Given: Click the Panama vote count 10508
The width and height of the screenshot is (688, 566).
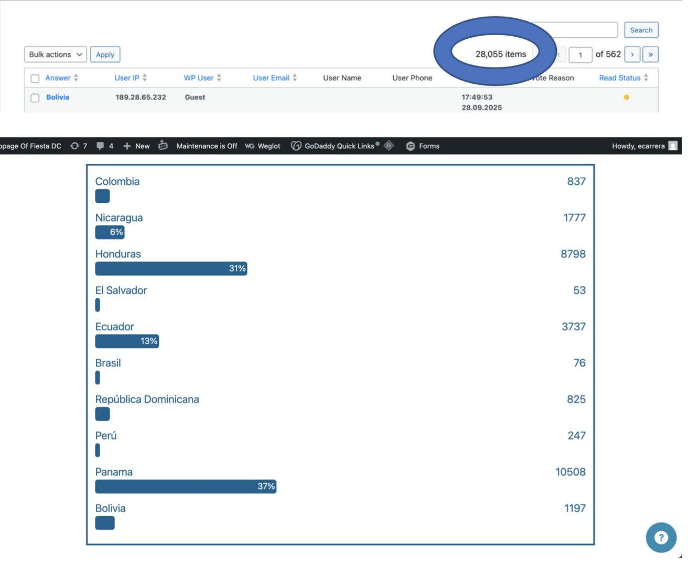Looking at the screenshot, I should 571,472.
